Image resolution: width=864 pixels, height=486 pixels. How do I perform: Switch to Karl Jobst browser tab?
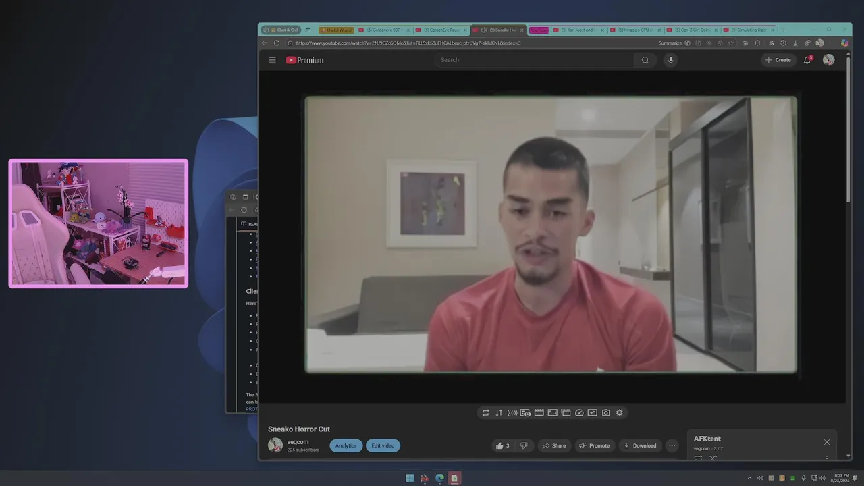pyautogui.click(x=578, y=30)
